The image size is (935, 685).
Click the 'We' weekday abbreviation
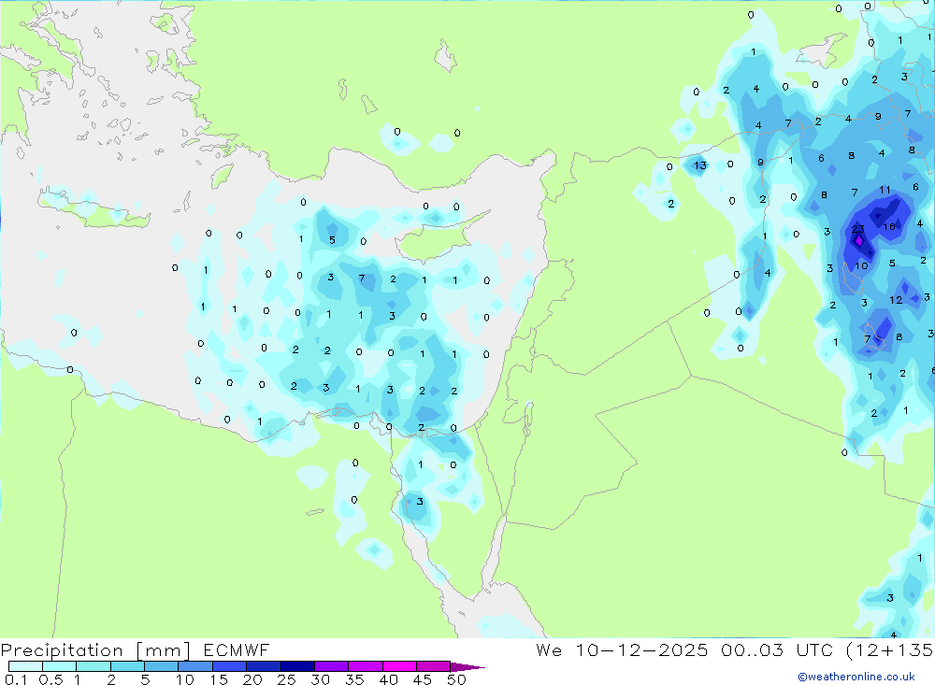point(549,649)
